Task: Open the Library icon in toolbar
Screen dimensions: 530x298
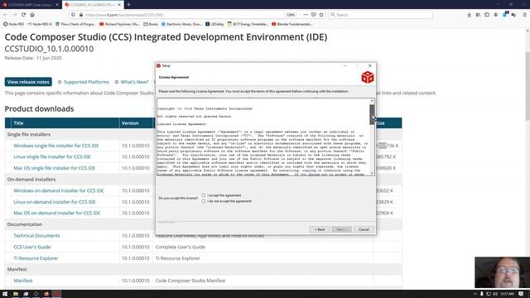Action: click(478, 15)
